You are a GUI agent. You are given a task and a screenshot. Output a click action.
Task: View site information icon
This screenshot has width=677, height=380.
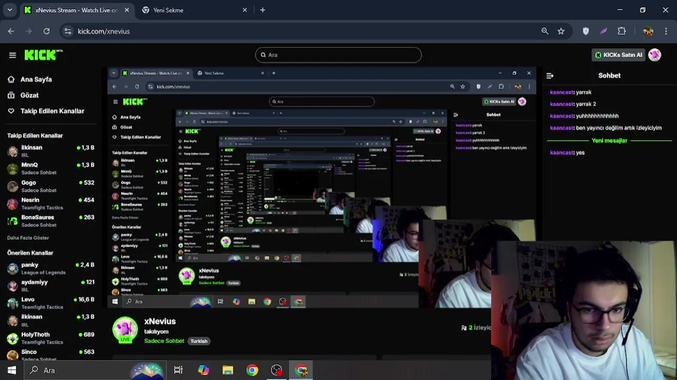click(x=67, y=31)
